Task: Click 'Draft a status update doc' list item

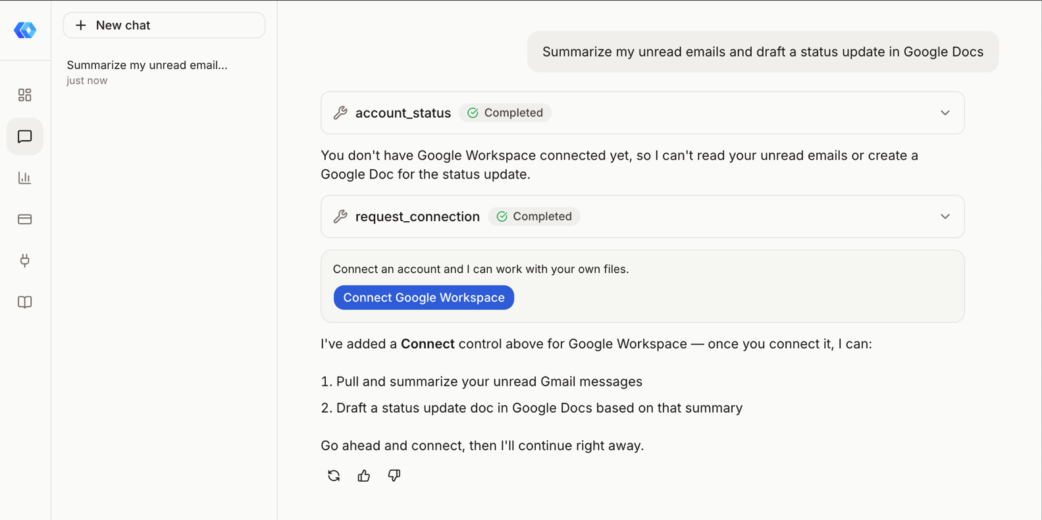Action: click(539, 408)
